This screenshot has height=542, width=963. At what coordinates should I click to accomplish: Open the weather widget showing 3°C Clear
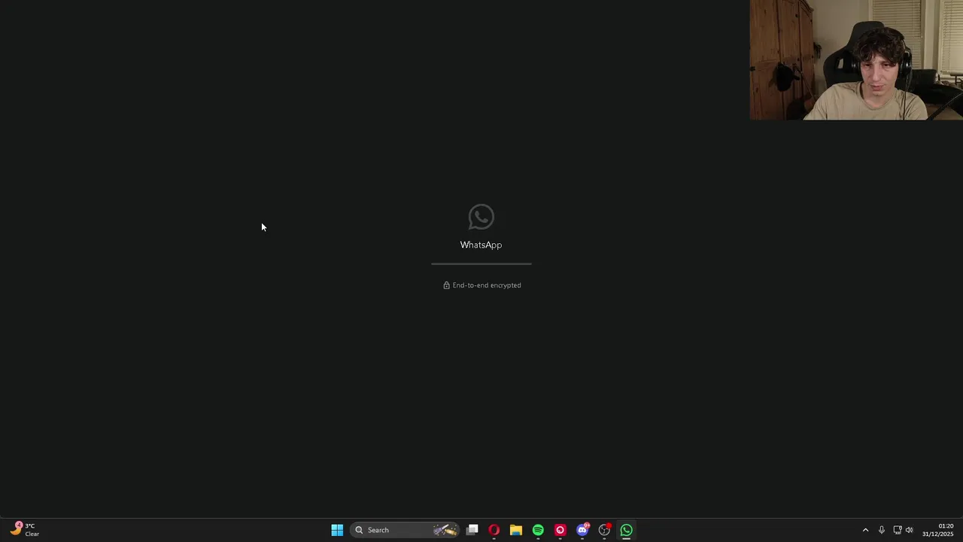pos(24,530)
